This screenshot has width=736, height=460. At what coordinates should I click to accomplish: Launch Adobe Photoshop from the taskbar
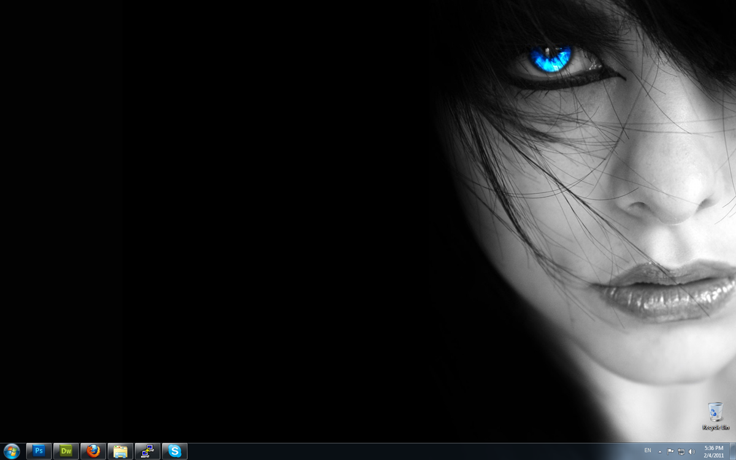tap(39, 451)
